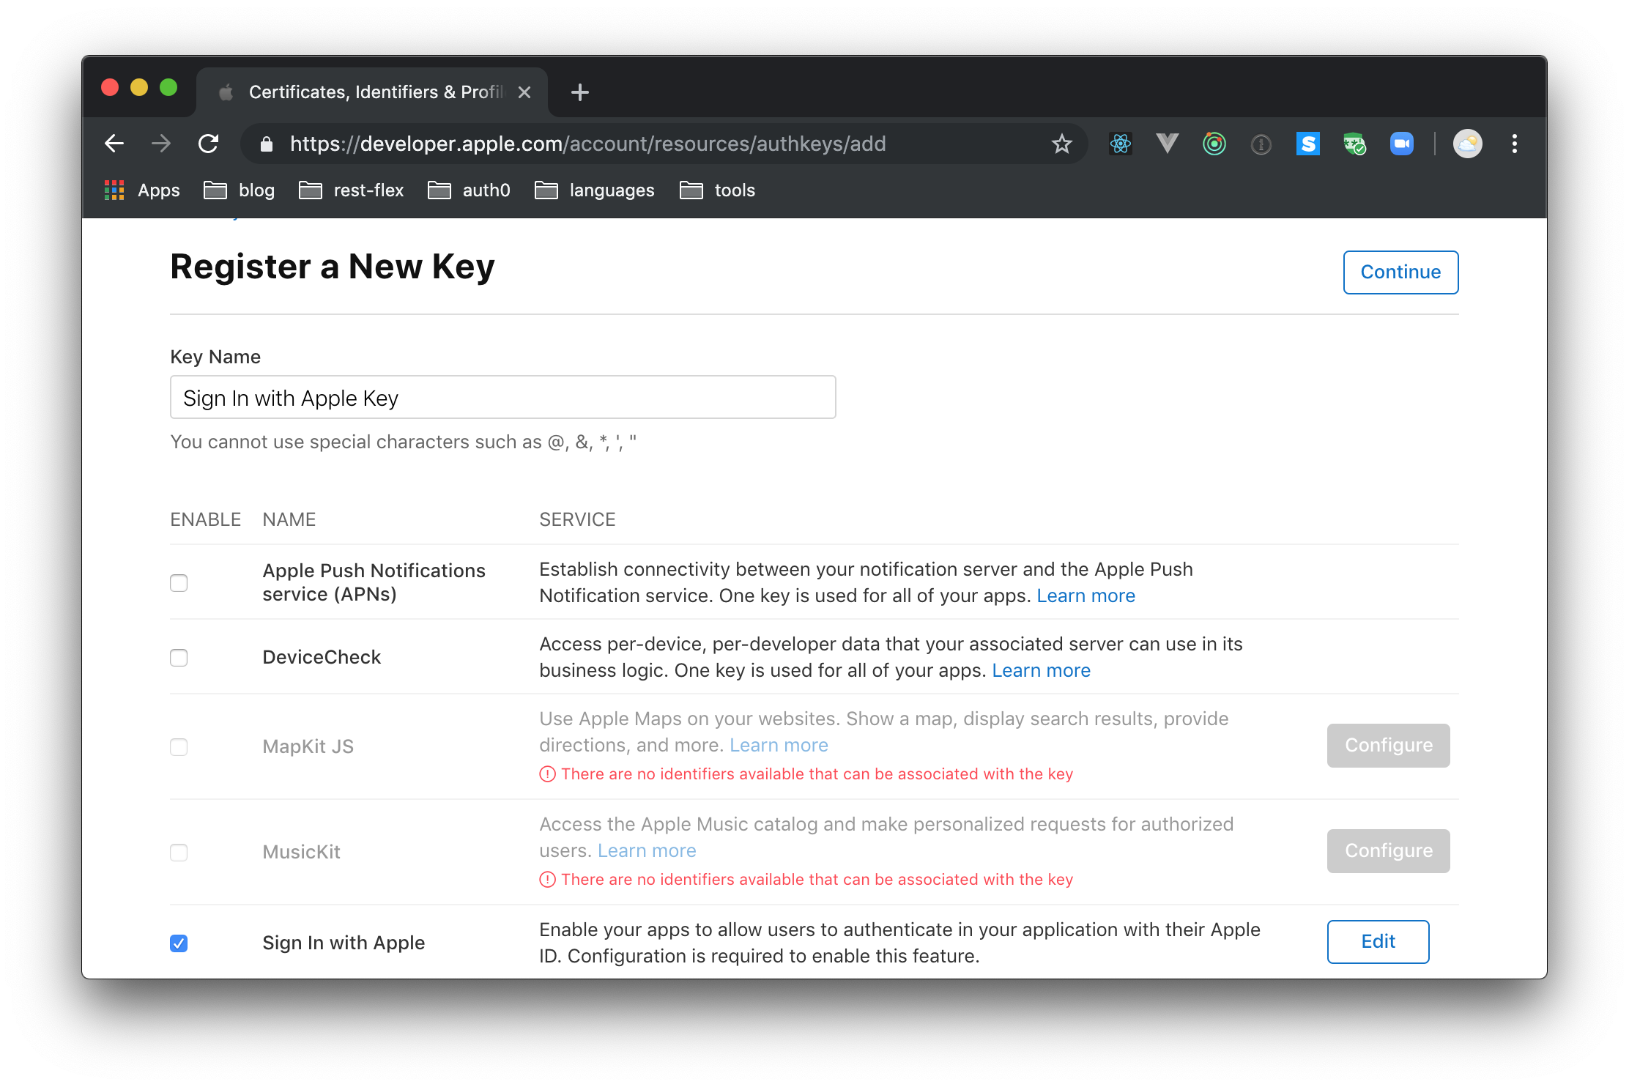Click the Register a New Key heading
This screenshot has width=1629, height=1087.
coord(333,267)
